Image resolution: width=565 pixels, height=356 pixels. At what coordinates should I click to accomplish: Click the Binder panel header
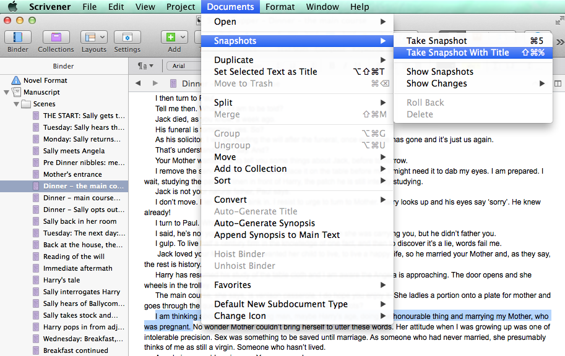pyautogui.click(x=64, y=66)
